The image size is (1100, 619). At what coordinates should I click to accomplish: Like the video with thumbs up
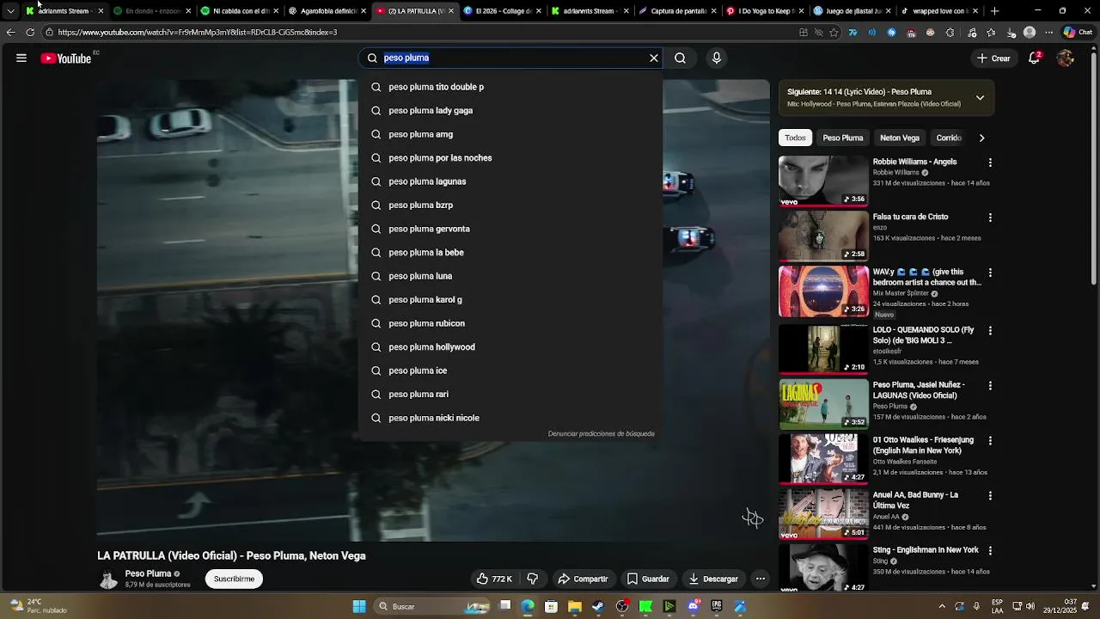click(494, 579)
